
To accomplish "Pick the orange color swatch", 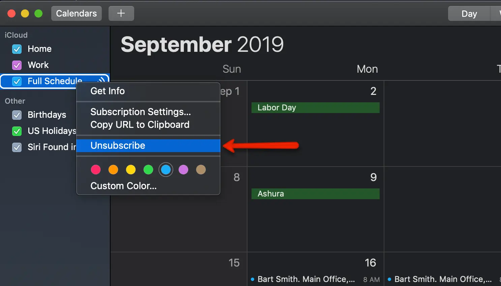I will [x=113, y=170].
